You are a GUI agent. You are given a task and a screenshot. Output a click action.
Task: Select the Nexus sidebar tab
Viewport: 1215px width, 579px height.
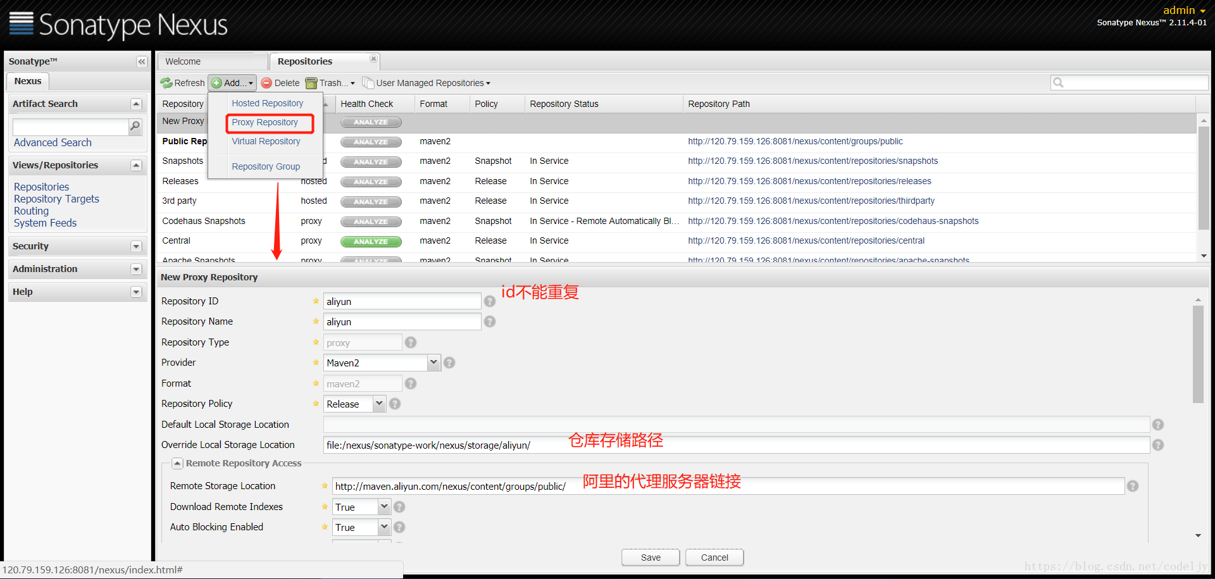(x=28, y=81)
